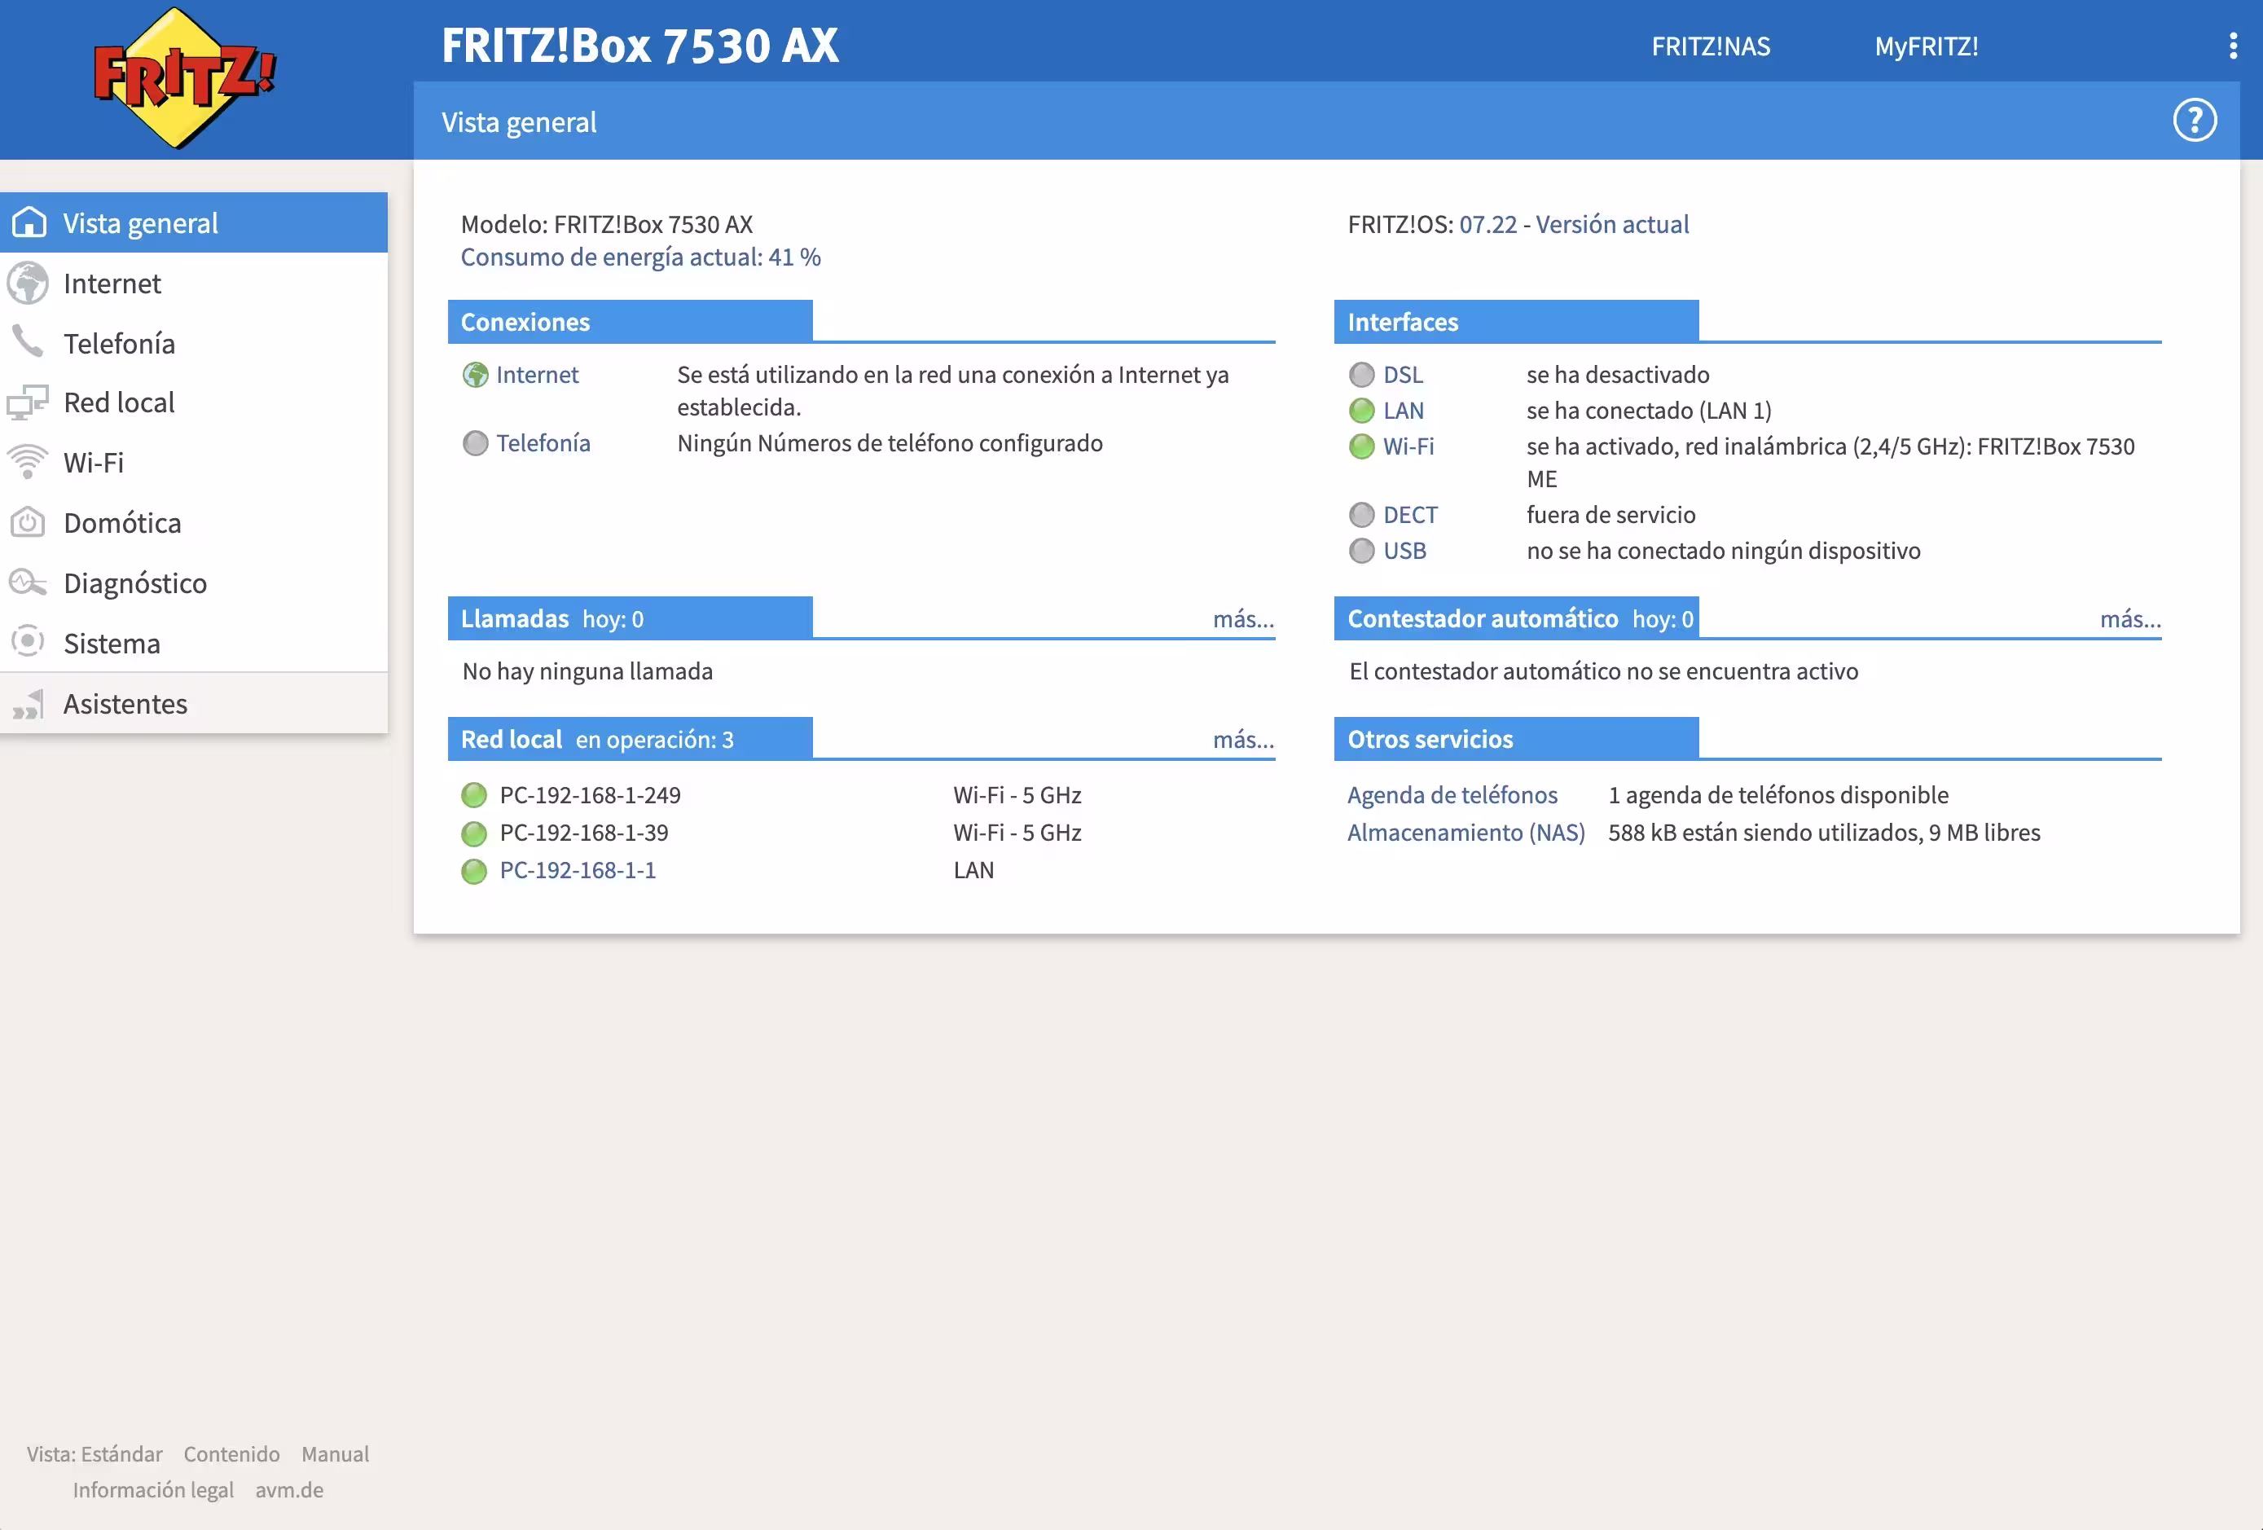
Task: Click the text 'No hay ninguna llamada'
Action: click(x=587, y=671)
